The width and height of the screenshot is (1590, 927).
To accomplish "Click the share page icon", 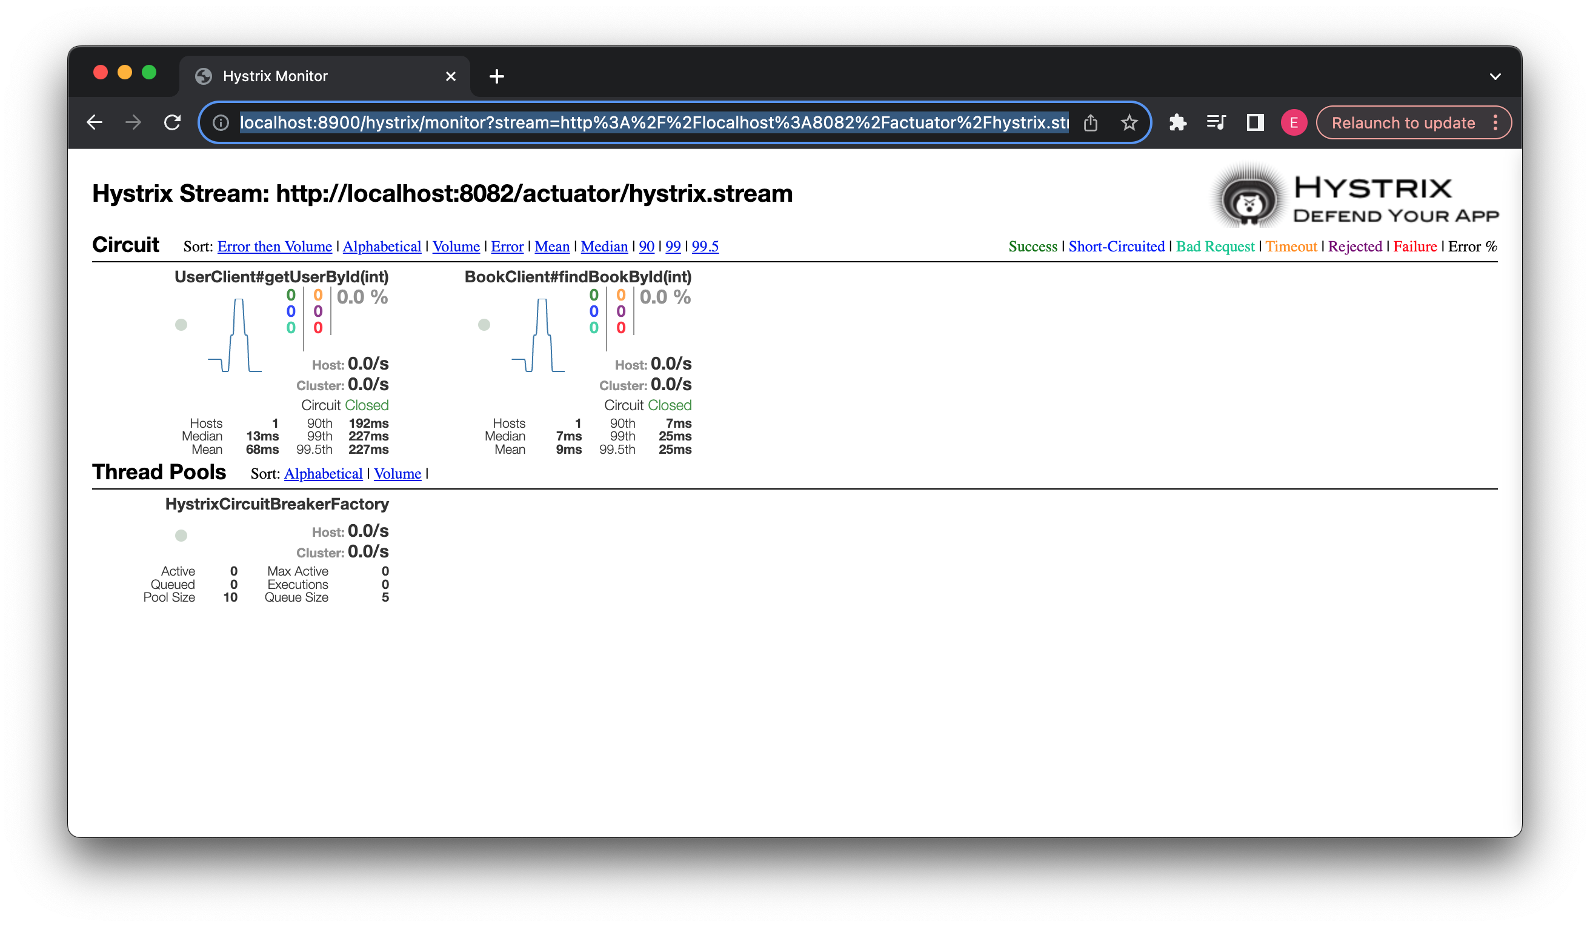I will pyautogui.click(x=1090, y=122).
